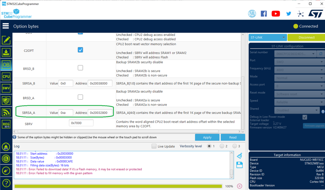Viewport: 325px width, 190px height.
Task: Toggle Debug in Low Power mode checkbox
Action: pos(305,117)
